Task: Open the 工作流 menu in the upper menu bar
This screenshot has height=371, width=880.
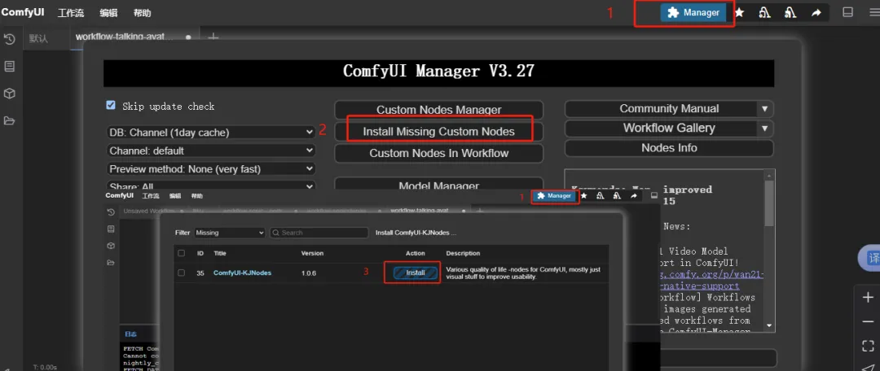Action: pyautogui.click(x=71, y=13)
